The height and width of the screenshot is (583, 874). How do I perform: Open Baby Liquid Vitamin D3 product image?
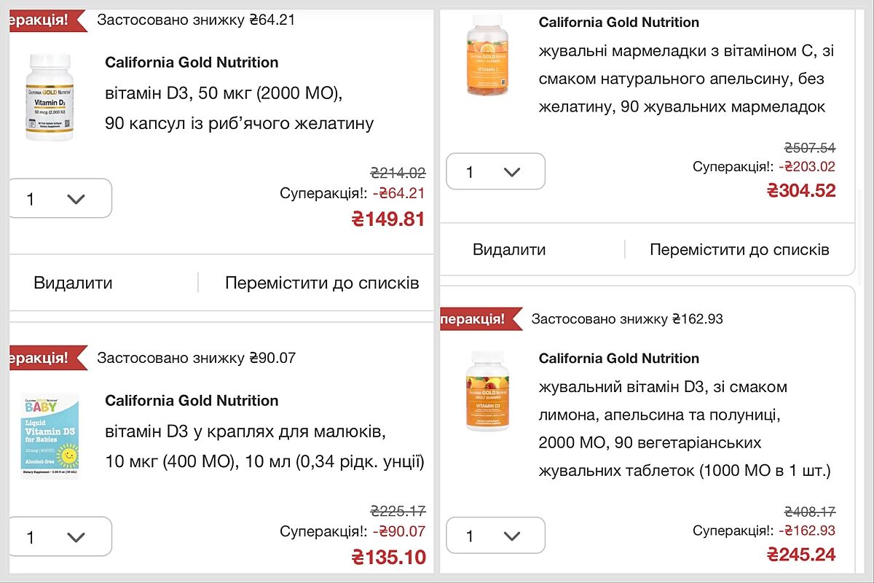point(50,436)
